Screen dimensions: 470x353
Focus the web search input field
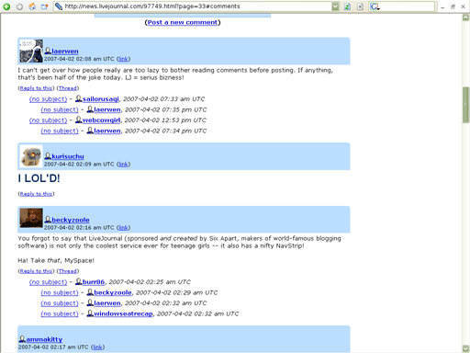point(407,6)
